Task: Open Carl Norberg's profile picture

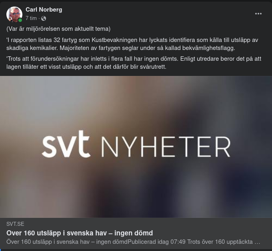Action: [x=14, y=14]
